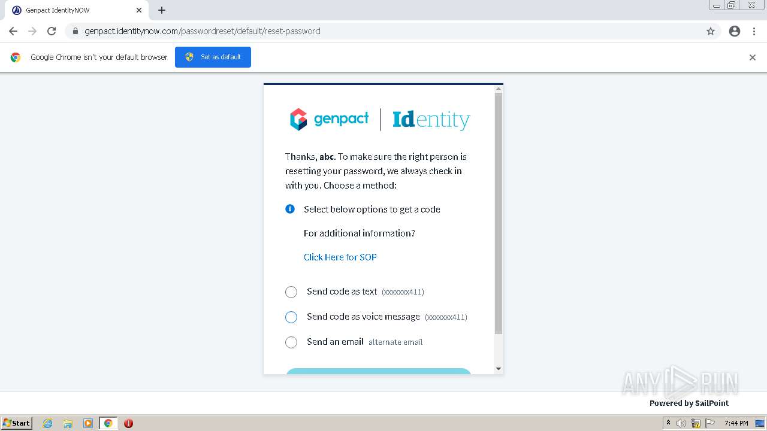Viewport: 767px width, 431px height.
Task: Click 'alternate email' label text
Action: point(395,342)
